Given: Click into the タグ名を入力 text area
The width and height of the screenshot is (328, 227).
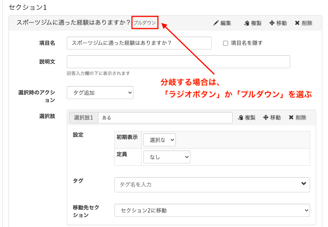Looking at the screenshot, I should click(206, 184).
